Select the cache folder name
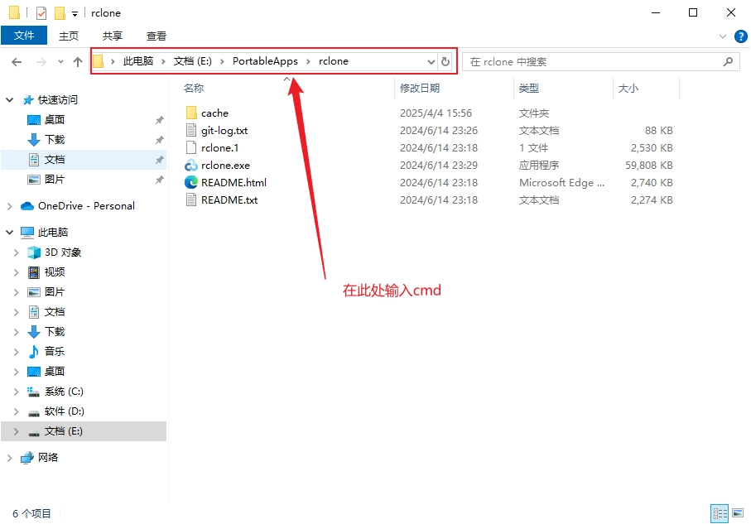751x524 pixels. (x=214, y=113)
